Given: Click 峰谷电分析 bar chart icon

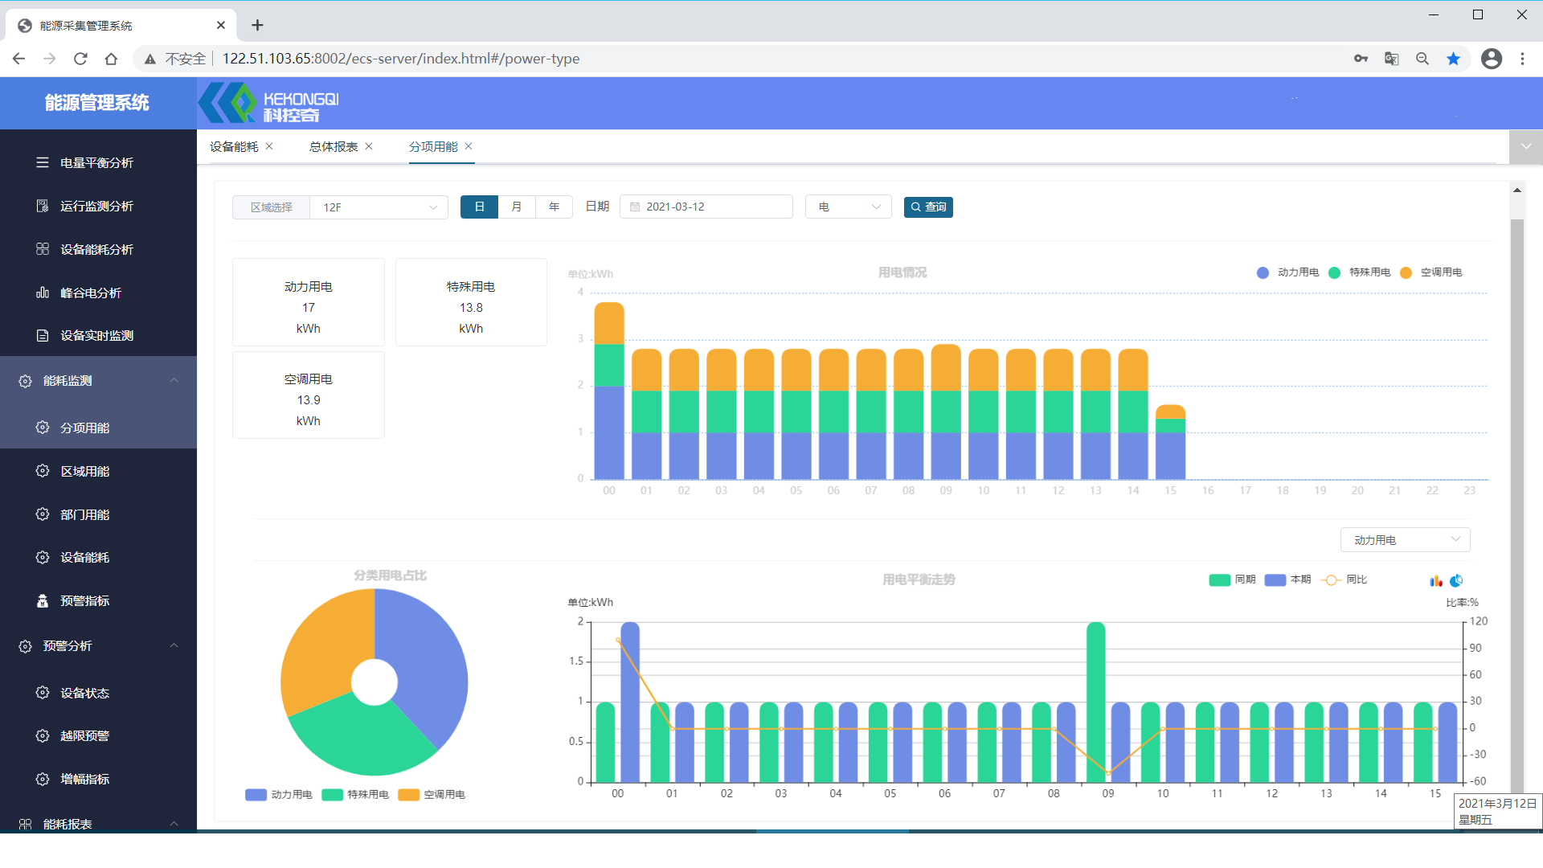Looking at the screenshot, I should tap(43, 293).
